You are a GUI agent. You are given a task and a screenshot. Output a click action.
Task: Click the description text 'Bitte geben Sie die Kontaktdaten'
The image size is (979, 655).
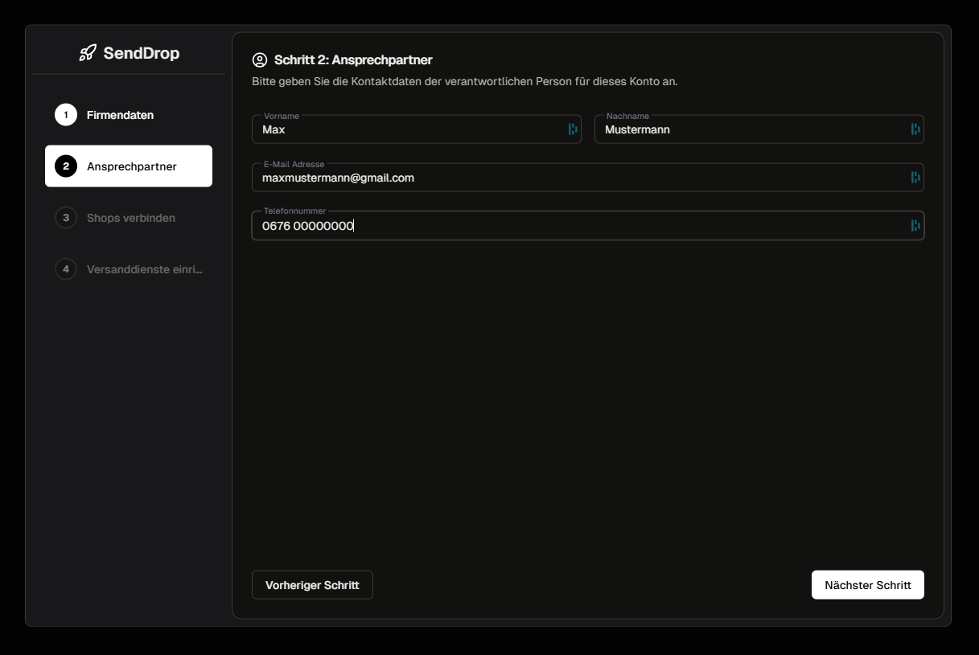pos(465,82)
